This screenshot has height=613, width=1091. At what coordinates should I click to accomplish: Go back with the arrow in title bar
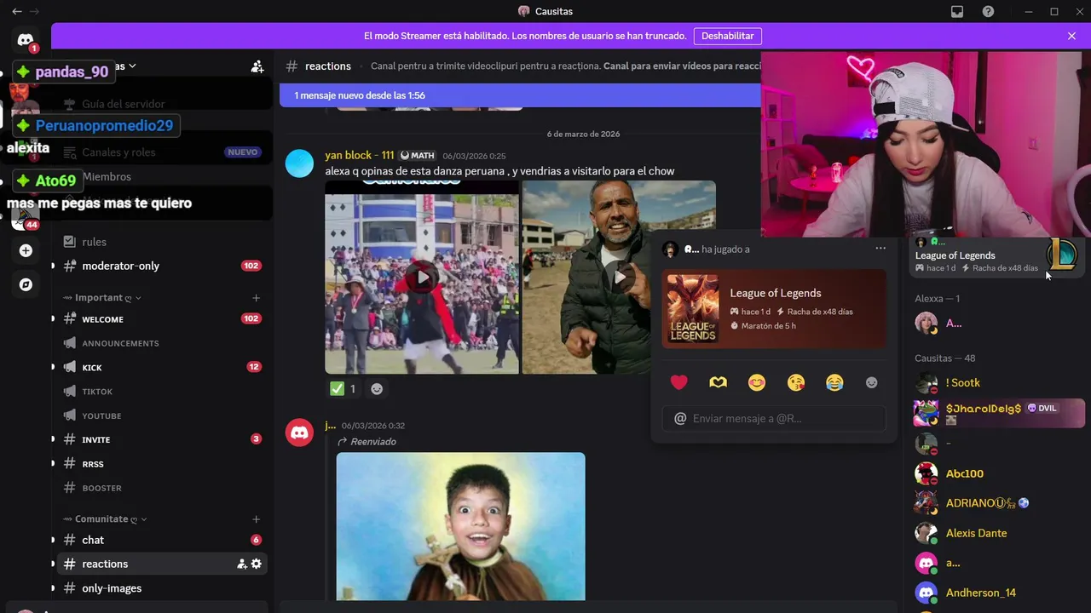tap(17, 11)
